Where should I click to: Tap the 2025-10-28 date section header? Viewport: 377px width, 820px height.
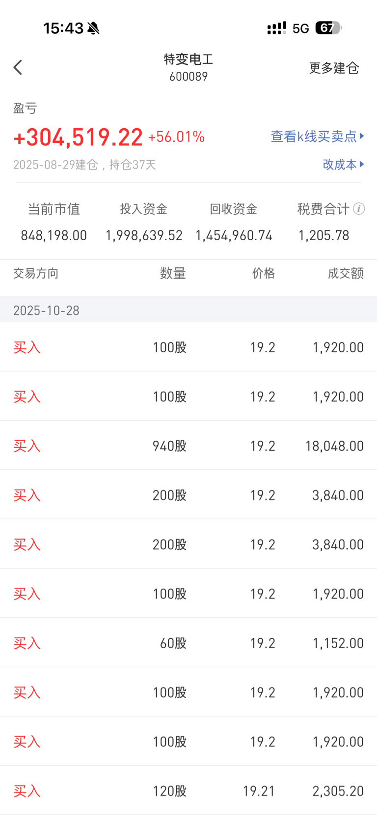tap(188, 310)
